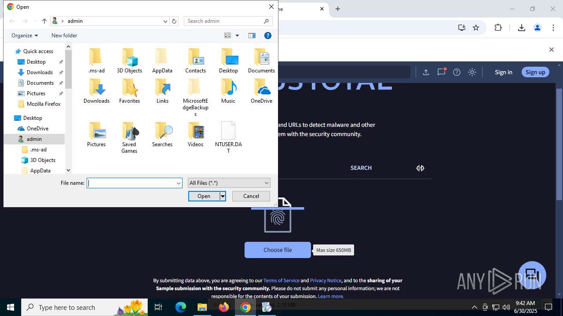Image resolution: width=563 pixels, height=316 pixels.
Task: Open Firefox from taskbar
Action: pyautogui.click(x=224, y=307)
